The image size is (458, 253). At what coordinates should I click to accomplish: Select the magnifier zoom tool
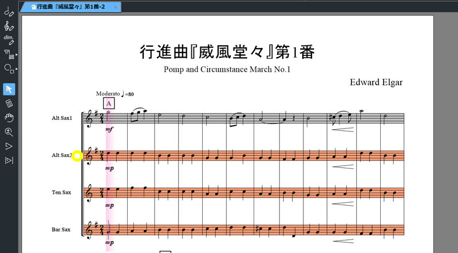[9, 132]
